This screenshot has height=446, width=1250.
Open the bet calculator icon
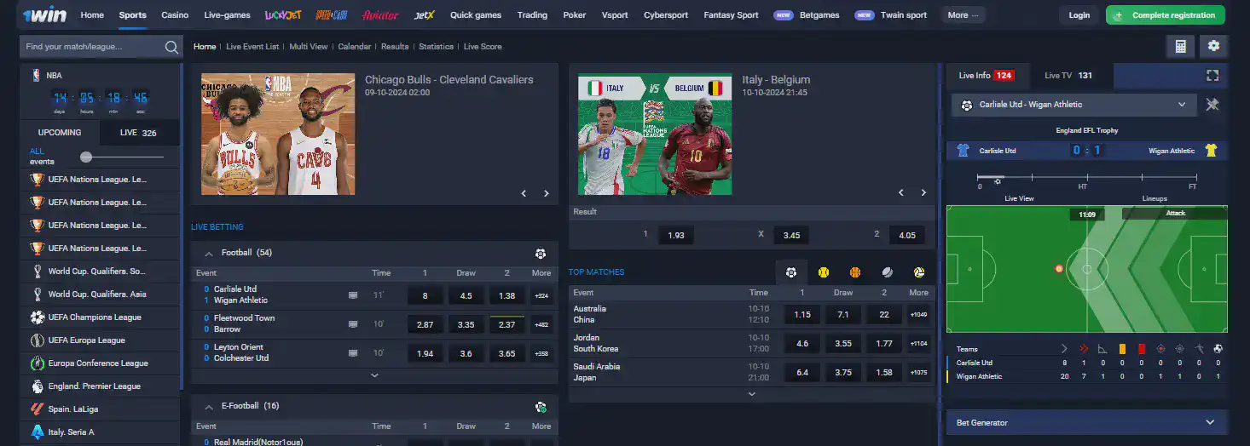(x=1180, y=47)
